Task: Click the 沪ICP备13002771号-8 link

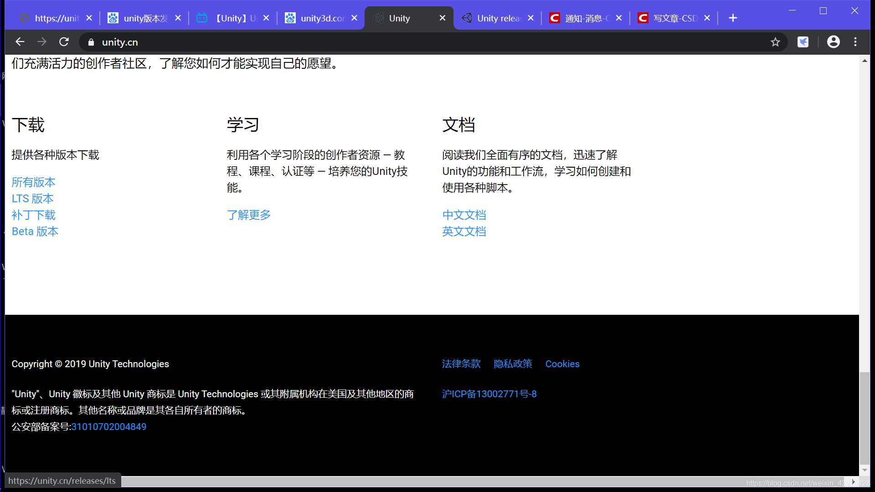Action: pos(489,394)
